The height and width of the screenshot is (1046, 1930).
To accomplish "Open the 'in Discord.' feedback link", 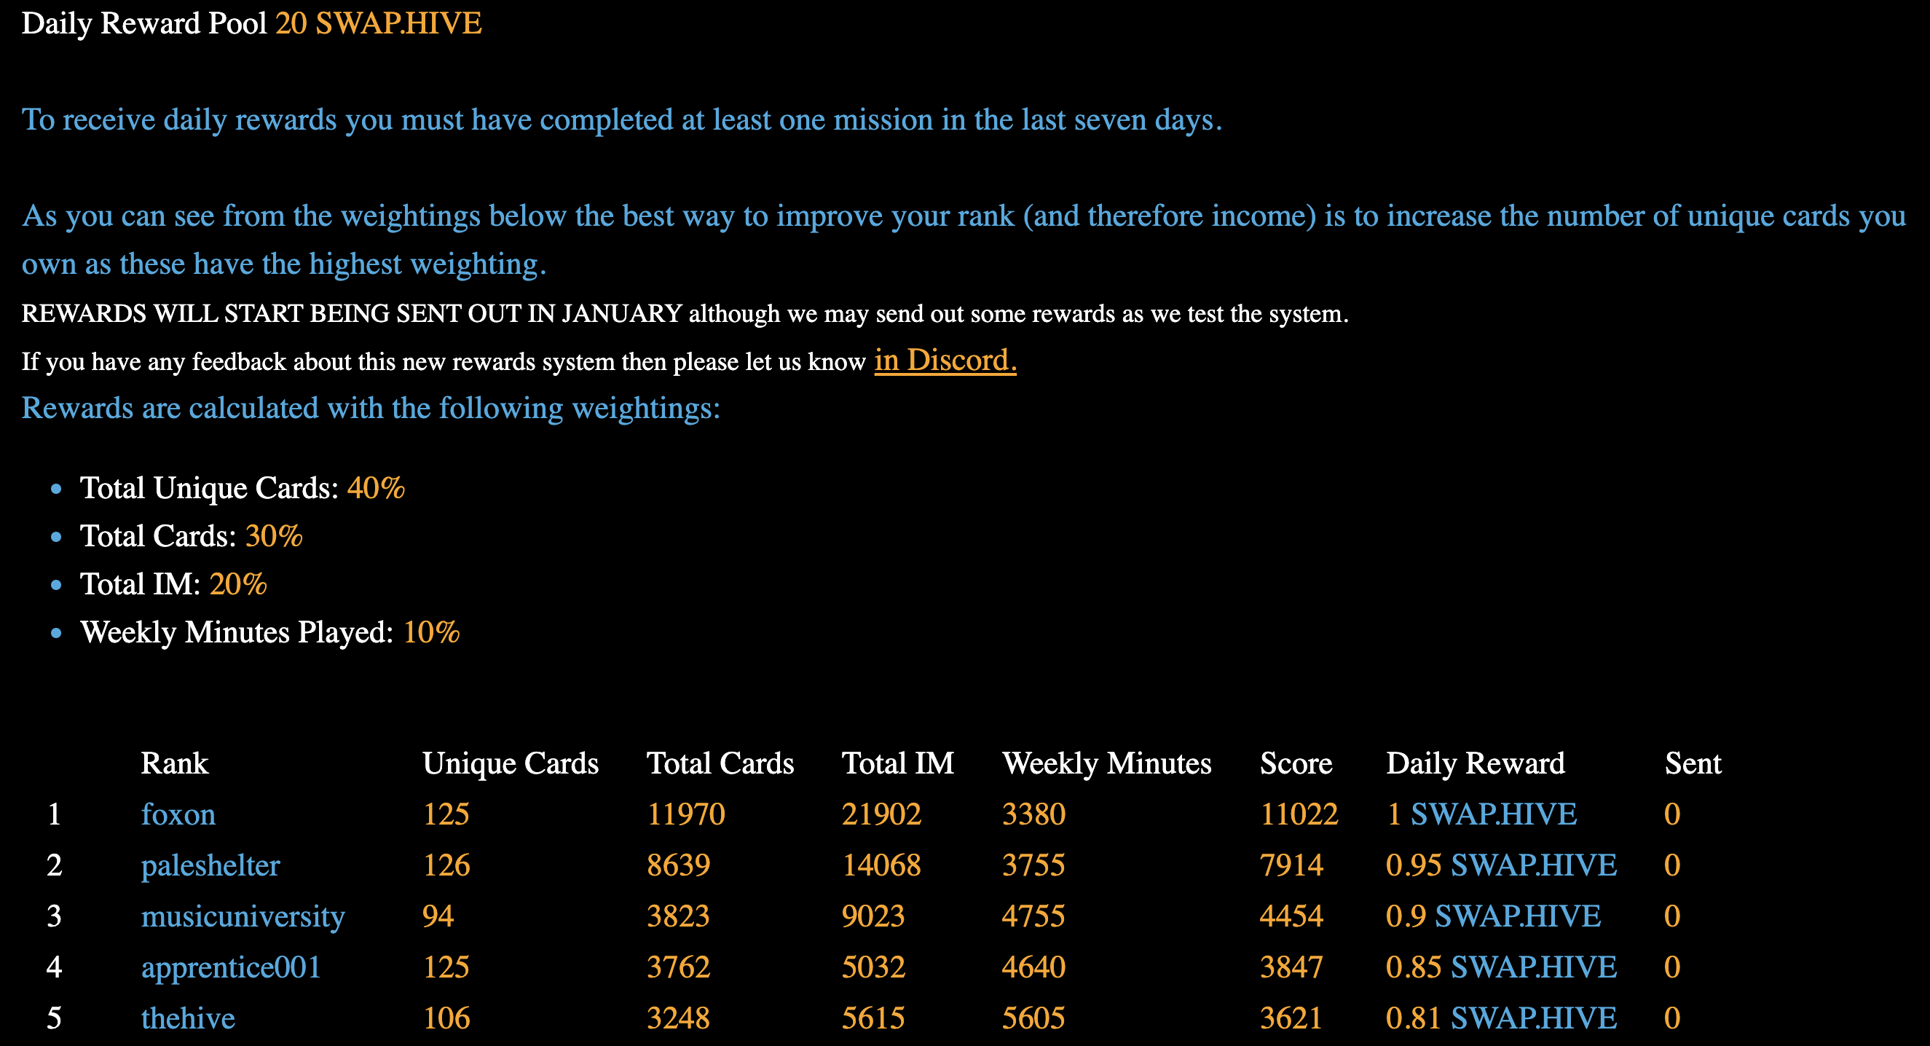I will point(945,361).
